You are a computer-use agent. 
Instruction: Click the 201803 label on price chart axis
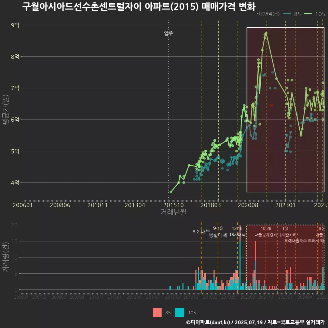[x=211, y=205]
